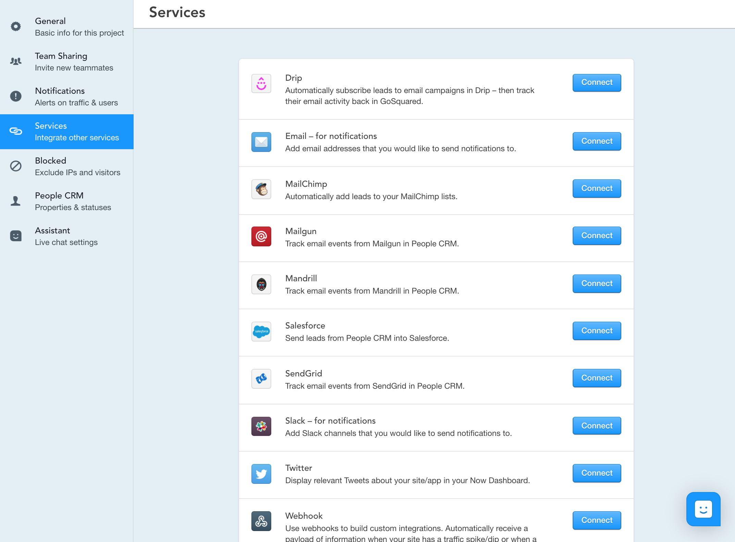
Task: Open Notifications alerts settings
Action: click(66, 96)
